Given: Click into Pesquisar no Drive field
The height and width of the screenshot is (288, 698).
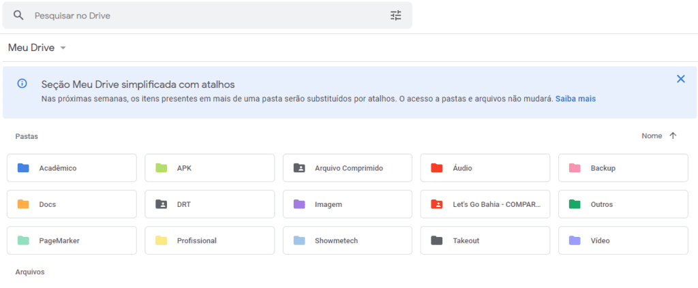Looking at the screenshot, I should [x=207, y=16].
